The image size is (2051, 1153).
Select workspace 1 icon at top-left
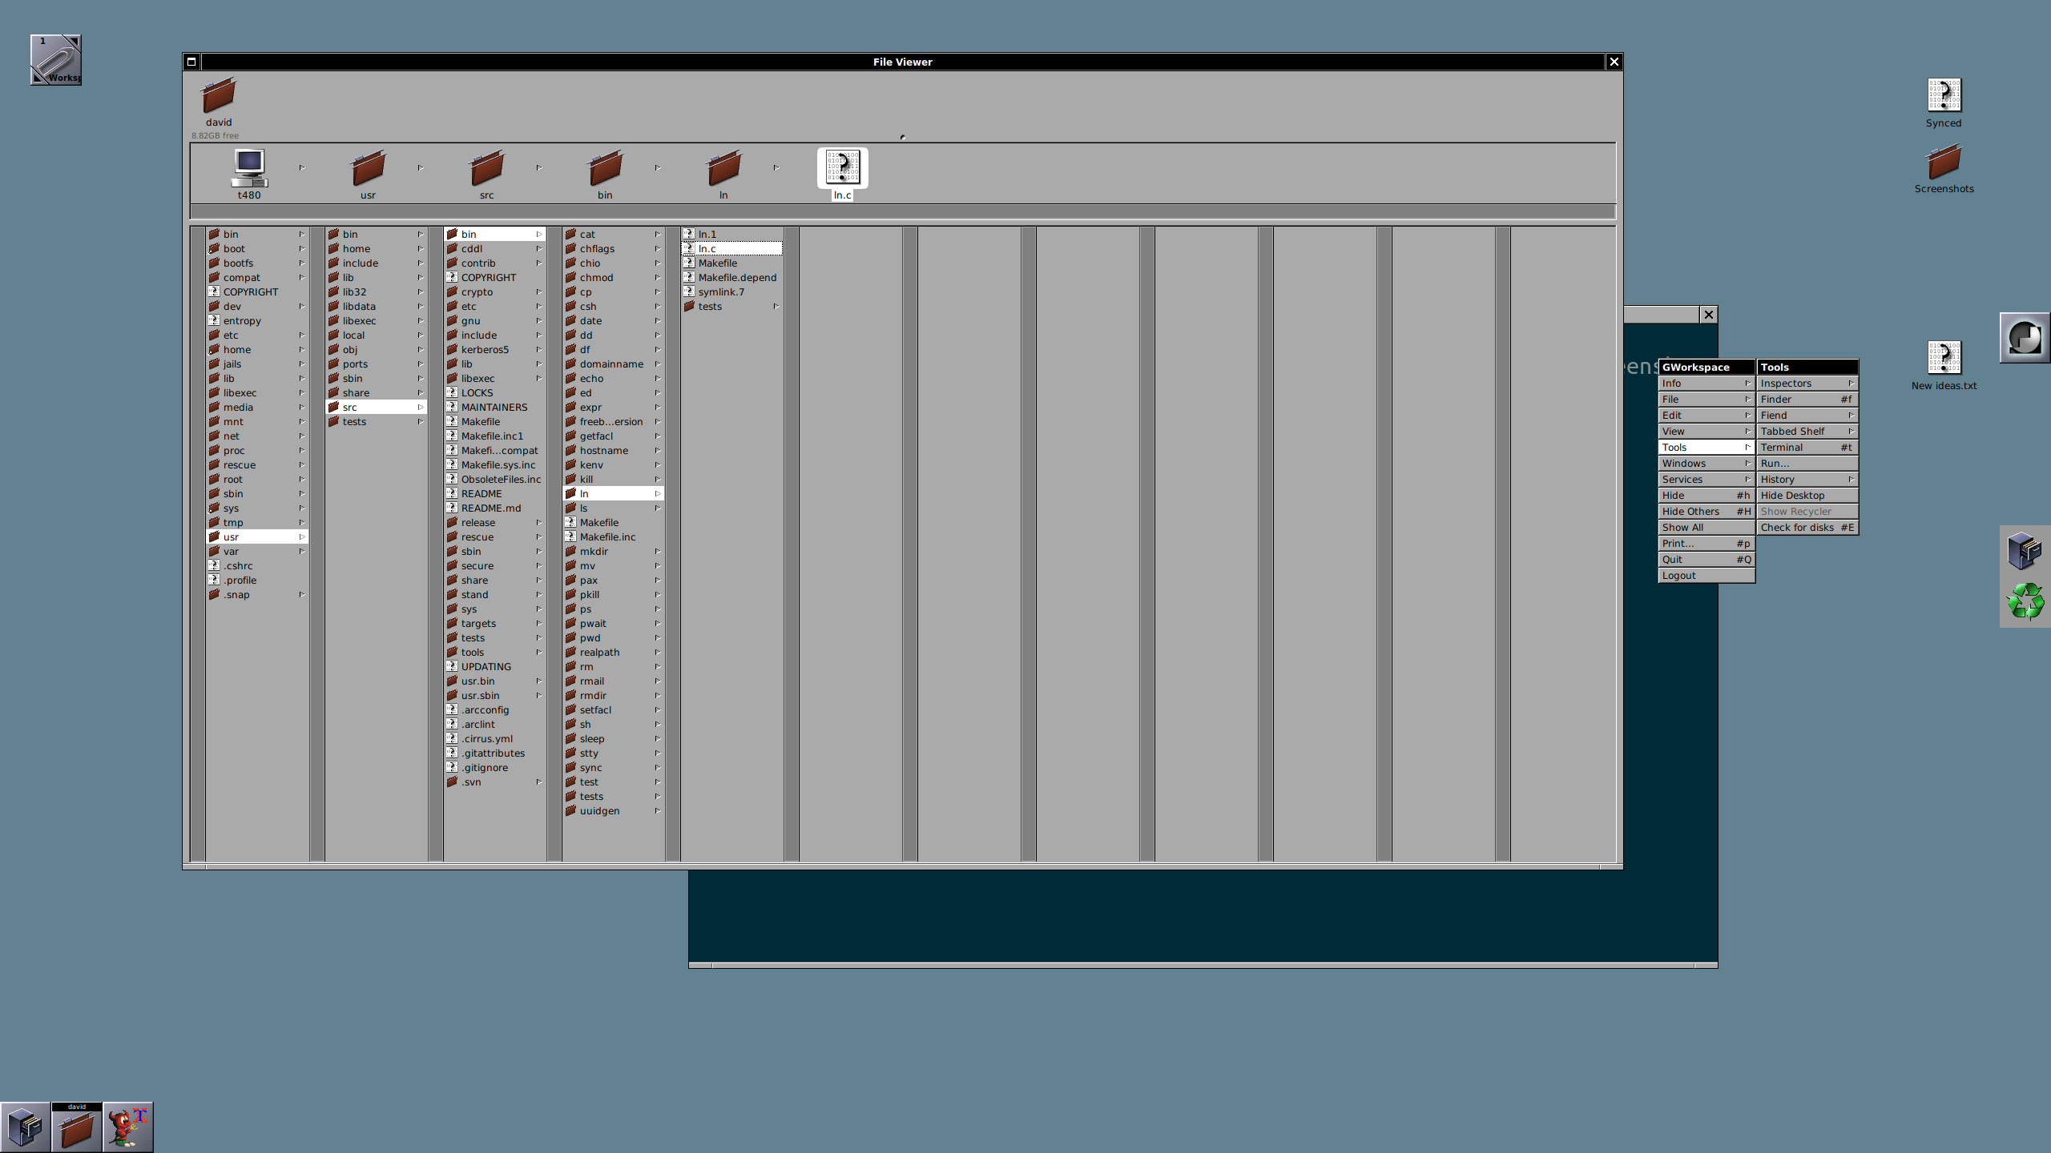[x=55, y=59]
